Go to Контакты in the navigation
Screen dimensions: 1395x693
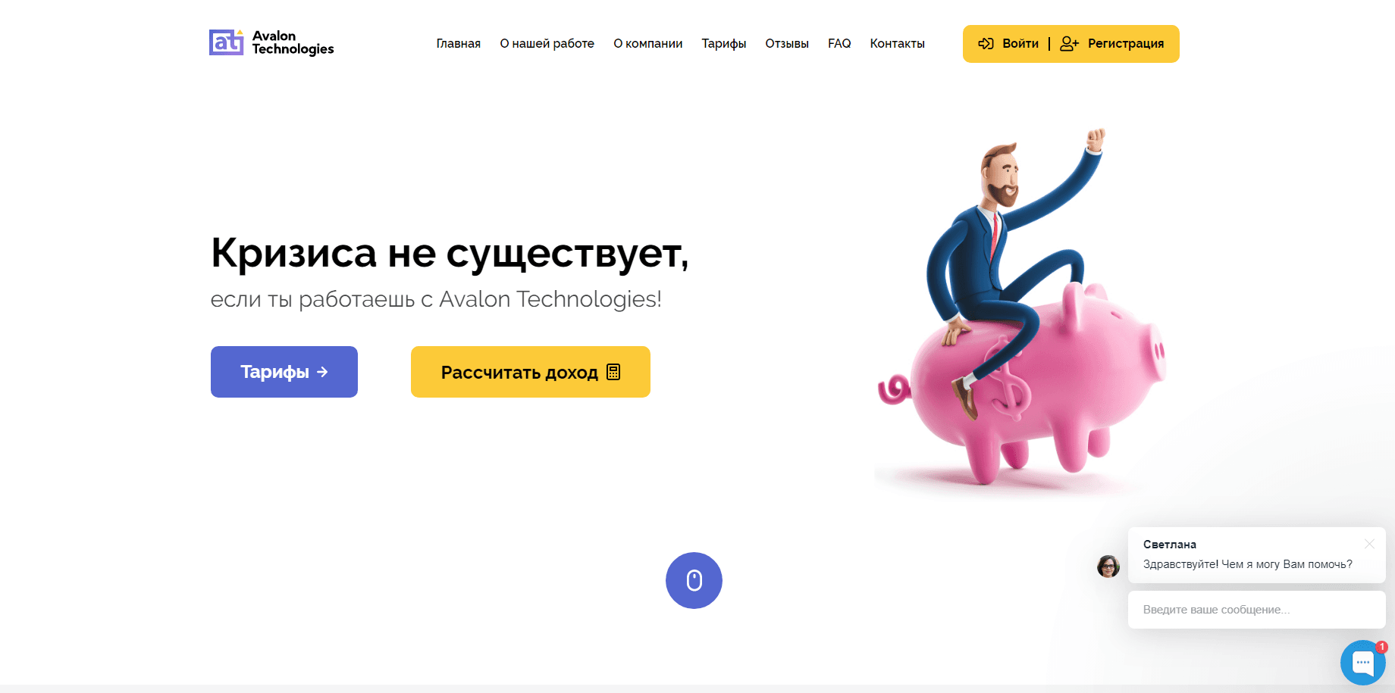tap(898, 44)
